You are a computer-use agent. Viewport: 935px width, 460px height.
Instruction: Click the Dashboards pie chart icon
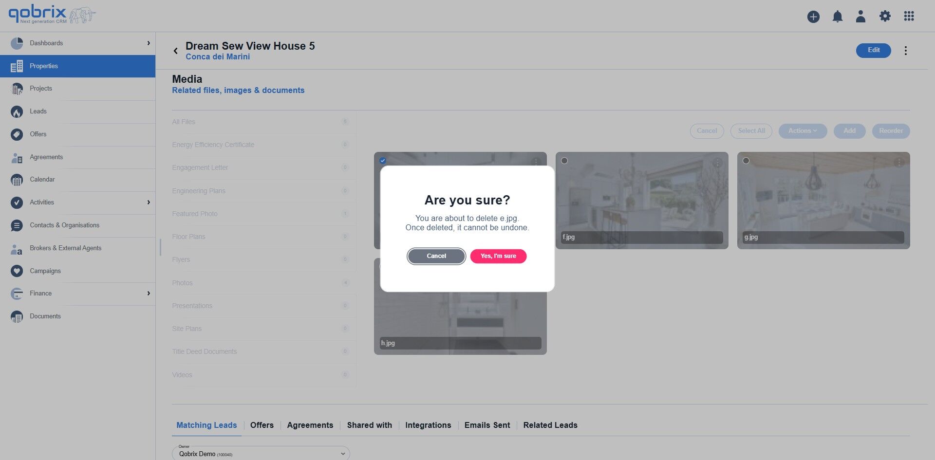[17, 43]
